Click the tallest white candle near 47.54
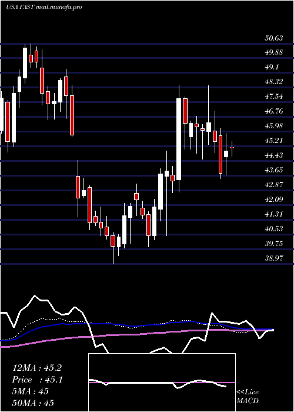This screenshot has width=294, height=412. click(179, 139)
